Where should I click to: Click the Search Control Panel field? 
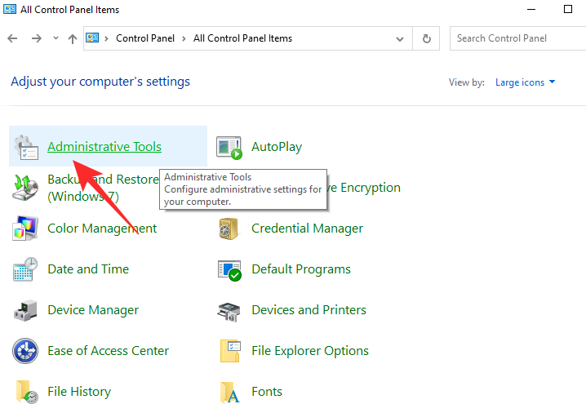click(x=514, y=38)
